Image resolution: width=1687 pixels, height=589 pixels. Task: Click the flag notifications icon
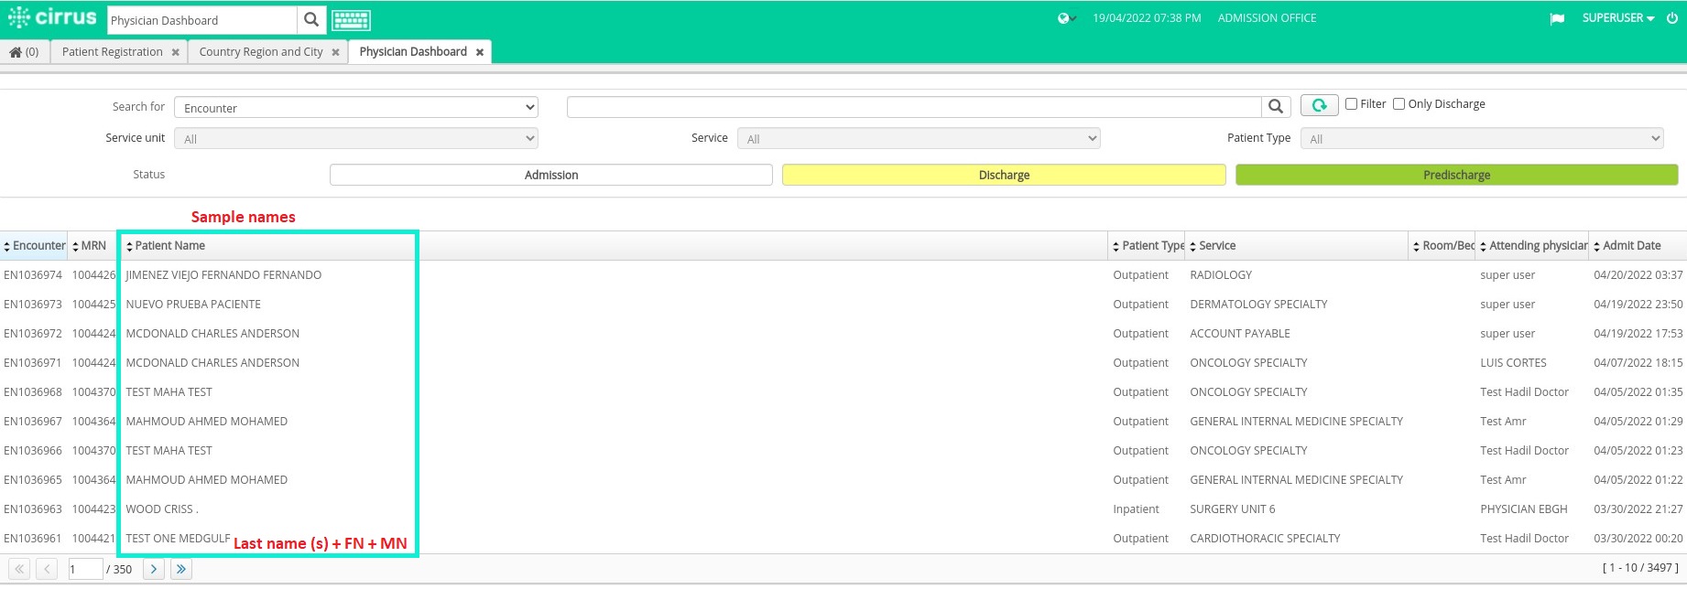pyautogui.click(x=1557, y=18)
